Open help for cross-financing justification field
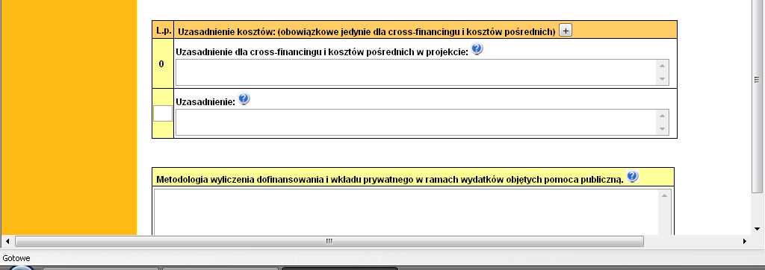The width and height of the screenshot is (765, 270). point(477,48)
